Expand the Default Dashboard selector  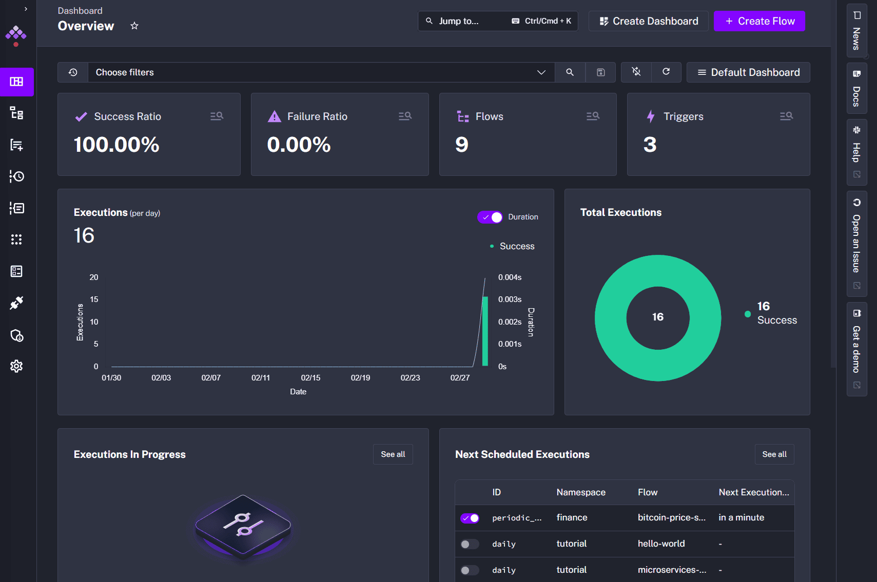coord(748,72)
